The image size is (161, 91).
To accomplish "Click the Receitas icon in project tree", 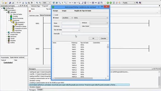I will coord(9,40).
